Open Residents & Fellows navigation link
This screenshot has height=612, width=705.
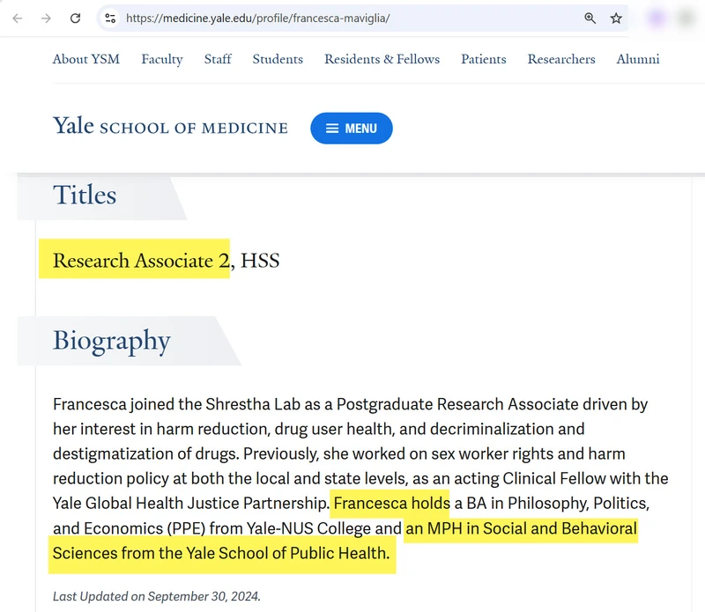click(382, 59)
